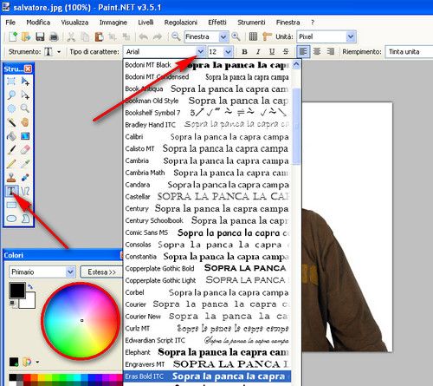Toggle strikethrough text formatting
The image size is (433, 386).
click(x=286, y=52)
